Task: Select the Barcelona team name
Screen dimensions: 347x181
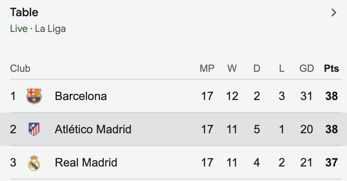Action: click(81, 96)
